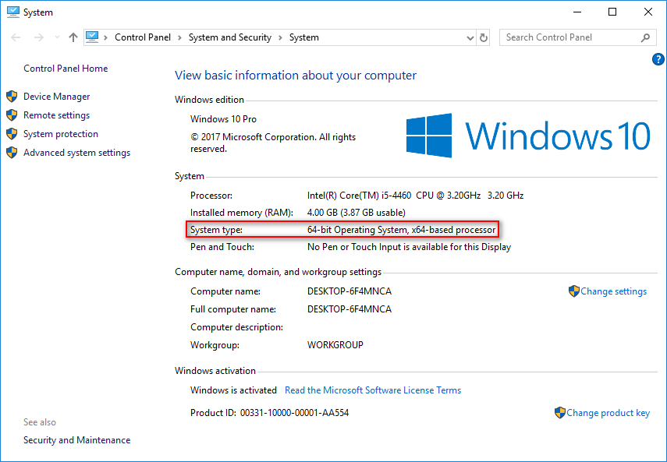Click Control Panel breadcrumb

(x=143, y=37)
